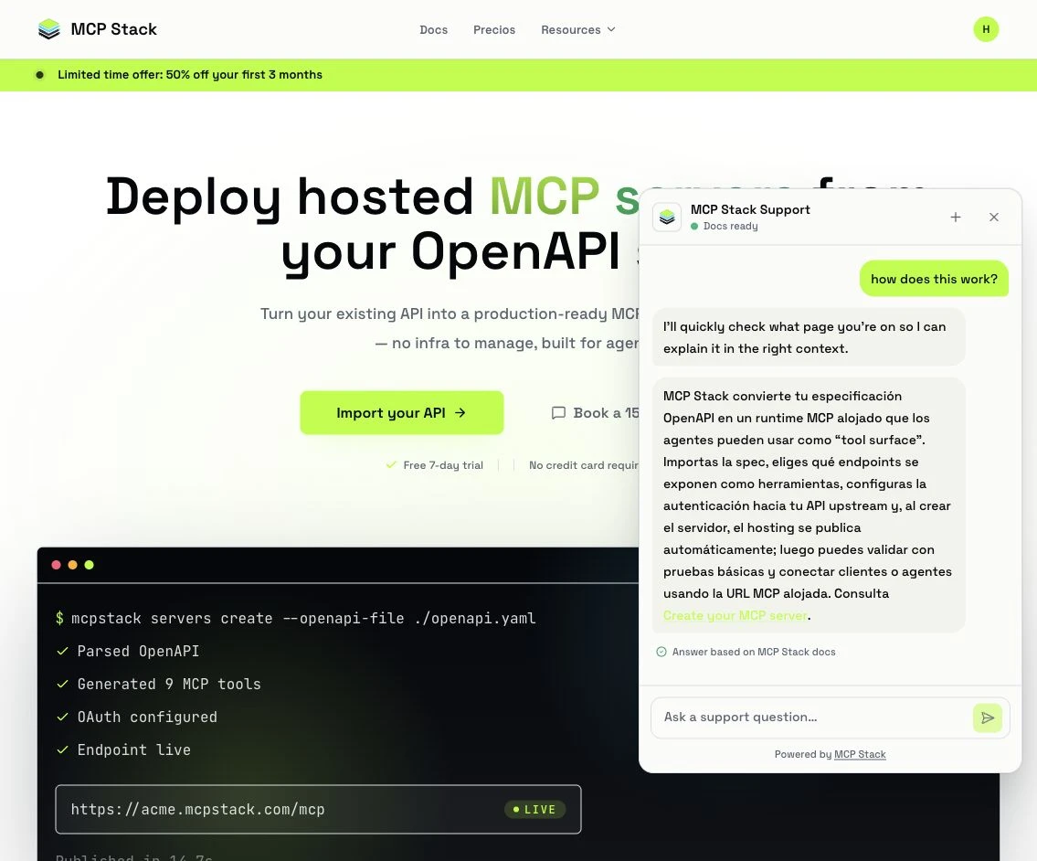Click the Limited time offer banner
This screenshot has width=1037, height=861.
click(x=519, y=75)
